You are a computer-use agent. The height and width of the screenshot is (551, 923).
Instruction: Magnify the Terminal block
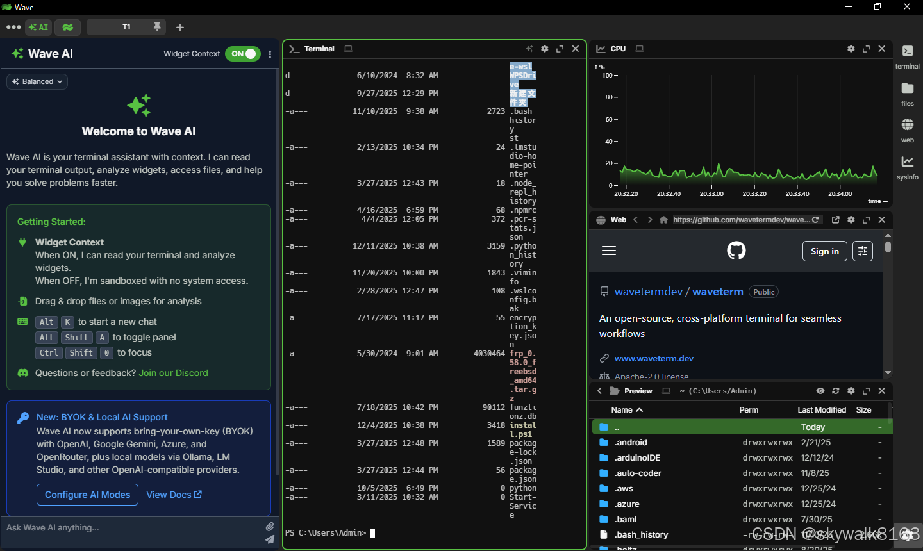click(560, 49)
